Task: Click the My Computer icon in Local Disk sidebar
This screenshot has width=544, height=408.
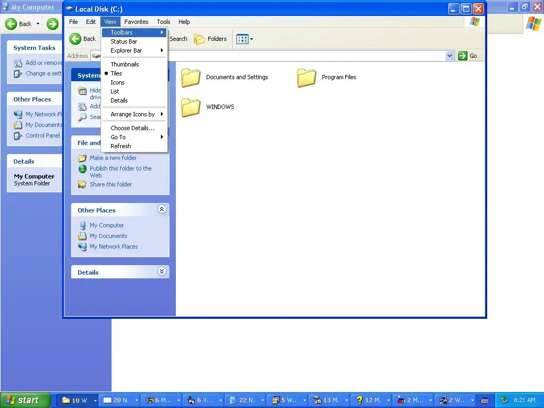Action: pos(82,225)
